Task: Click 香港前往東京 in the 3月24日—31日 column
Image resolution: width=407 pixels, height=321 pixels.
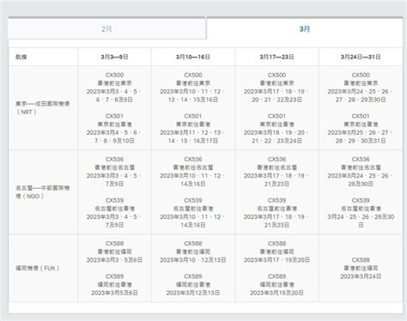Action: (x=361, y=83)
